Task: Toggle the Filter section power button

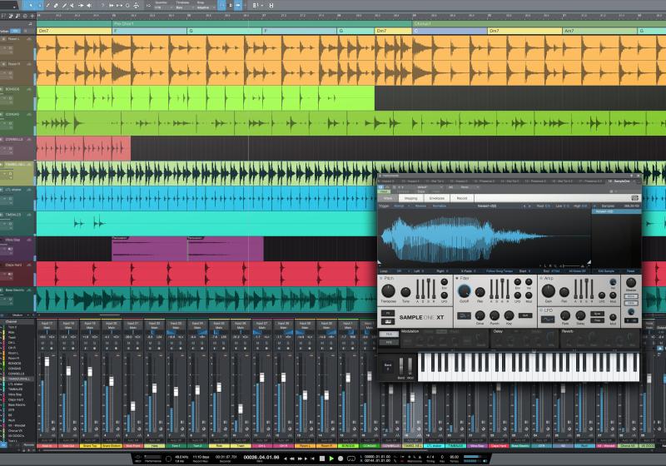Action: coord(457,279)
